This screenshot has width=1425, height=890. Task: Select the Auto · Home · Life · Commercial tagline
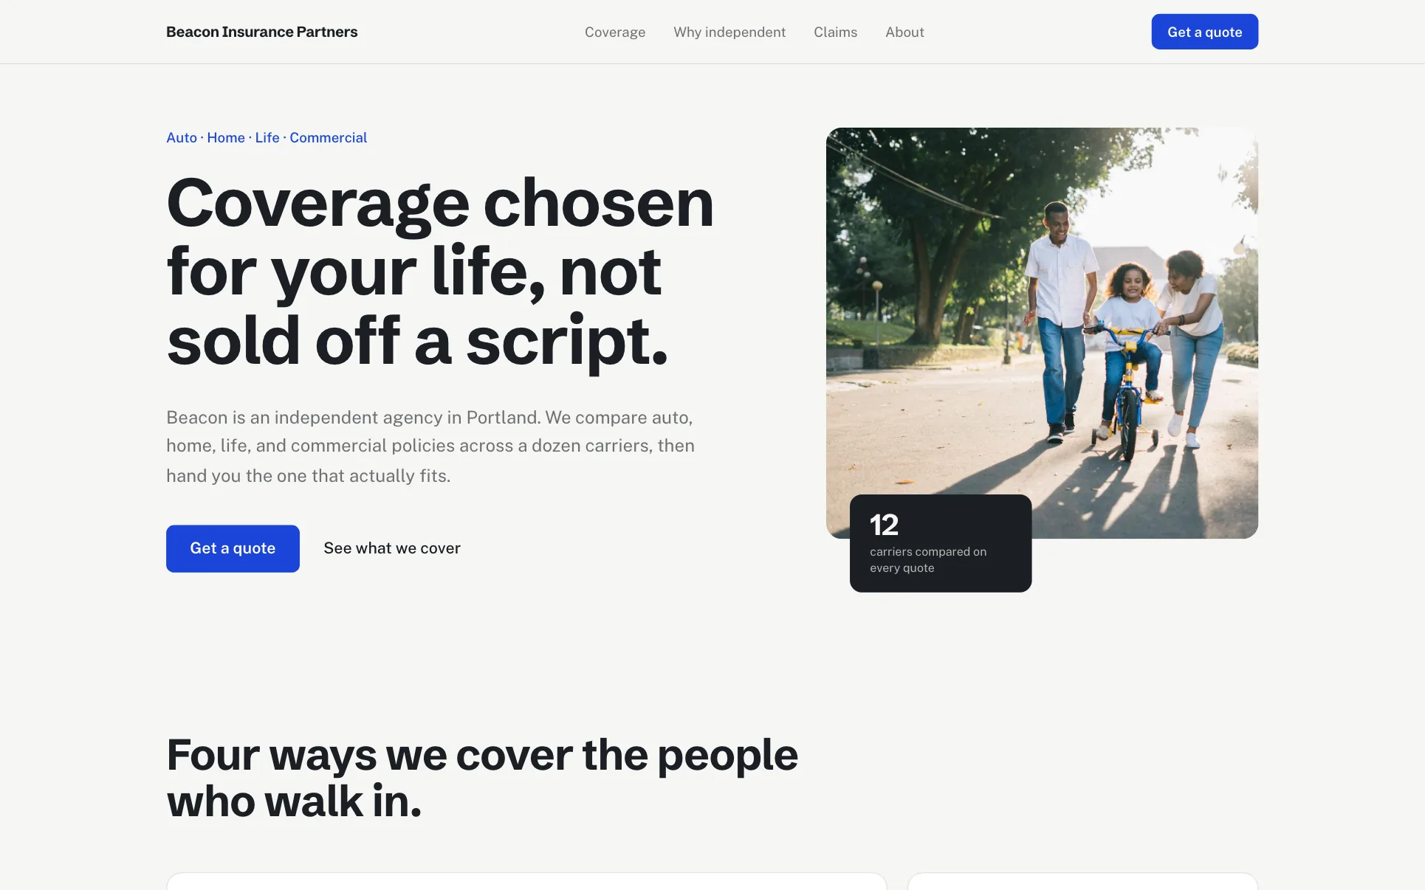click(x=267, y=137)
